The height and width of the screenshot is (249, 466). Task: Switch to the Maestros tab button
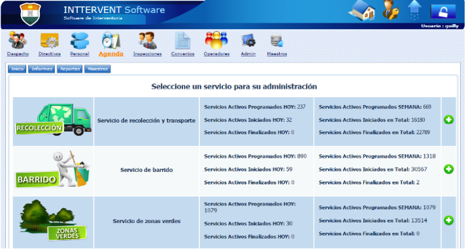[x=98, y=69]
